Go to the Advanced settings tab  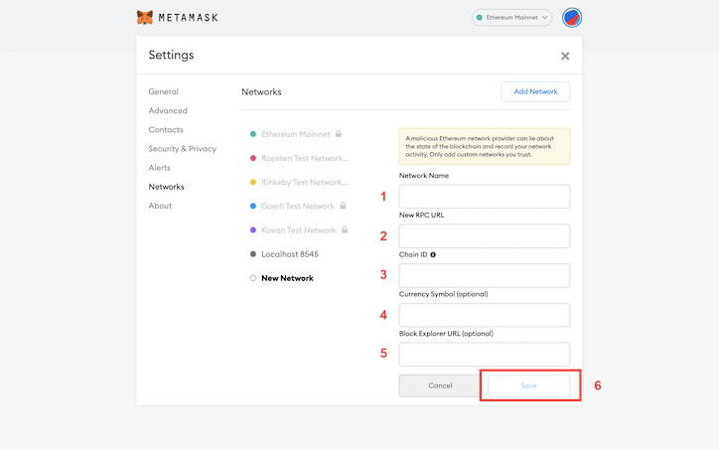[168, 111]
